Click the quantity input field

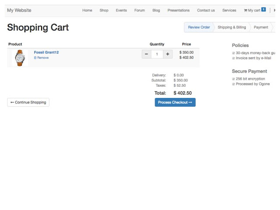(x=157, y=54)
